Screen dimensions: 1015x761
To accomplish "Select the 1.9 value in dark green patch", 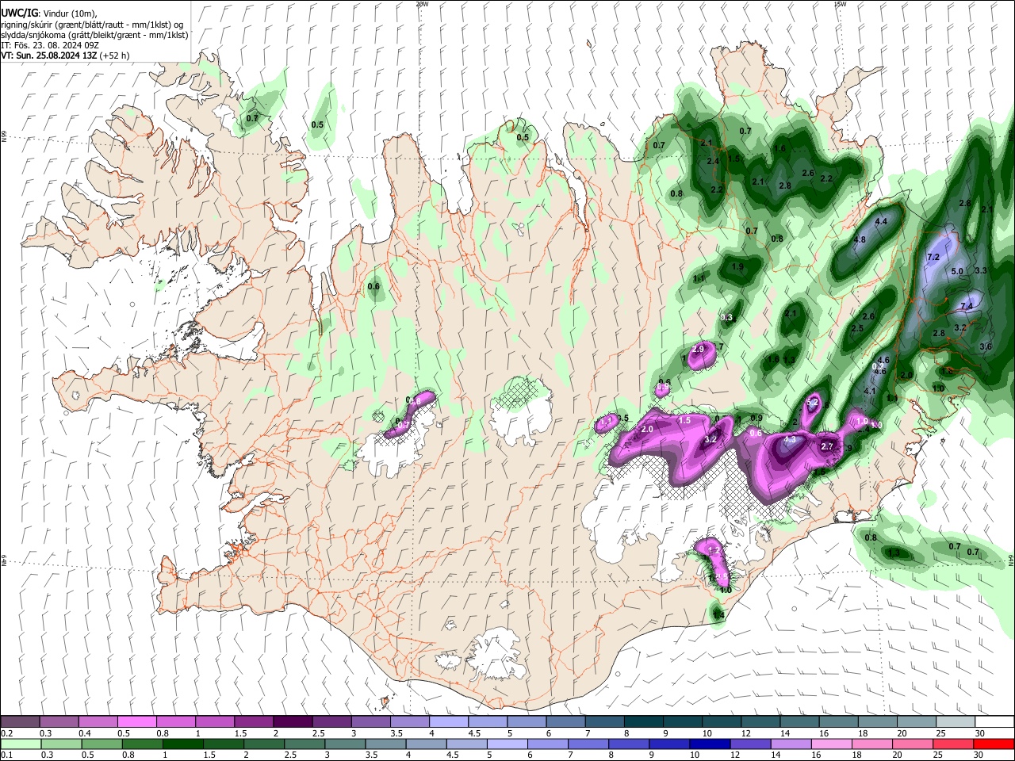I will coord(737,267).
